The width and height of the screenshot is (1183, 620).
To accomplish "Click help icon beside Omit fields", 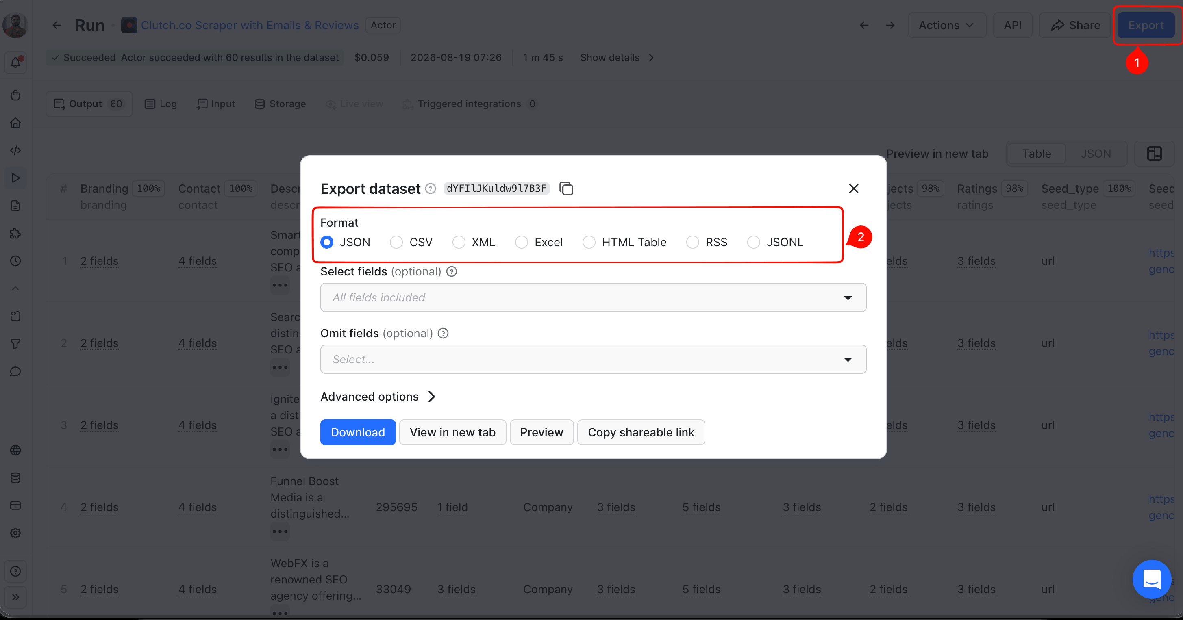I will tap(443, 333).
